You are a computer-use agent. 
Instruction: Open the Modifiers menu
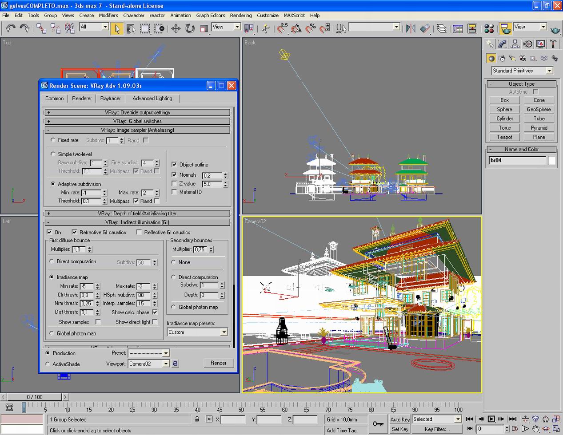pos(108,15)
